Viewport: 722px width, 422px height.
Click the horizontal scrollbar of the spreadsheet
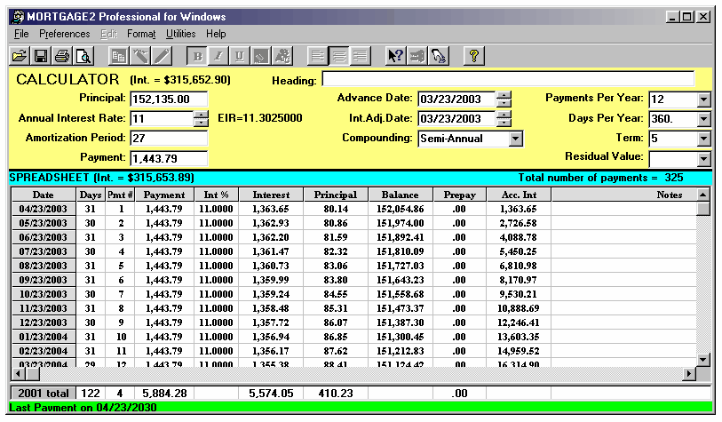click(x=355, y=374)
